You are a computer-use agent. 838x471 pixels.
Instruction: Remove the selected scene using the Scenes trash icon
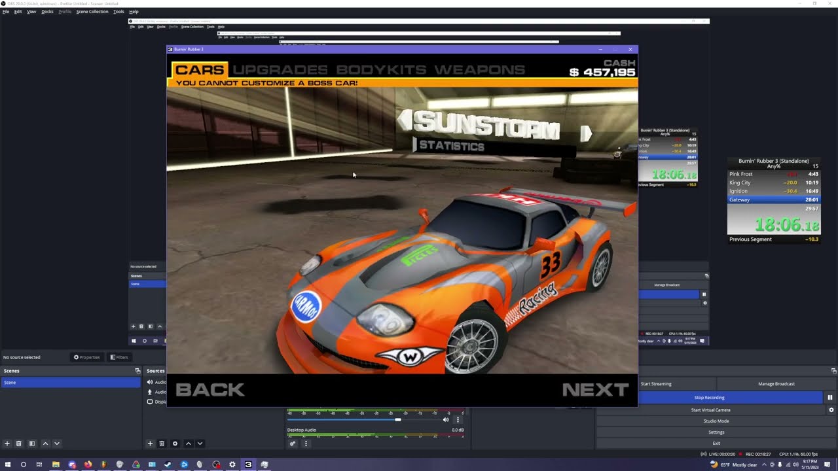19,444
